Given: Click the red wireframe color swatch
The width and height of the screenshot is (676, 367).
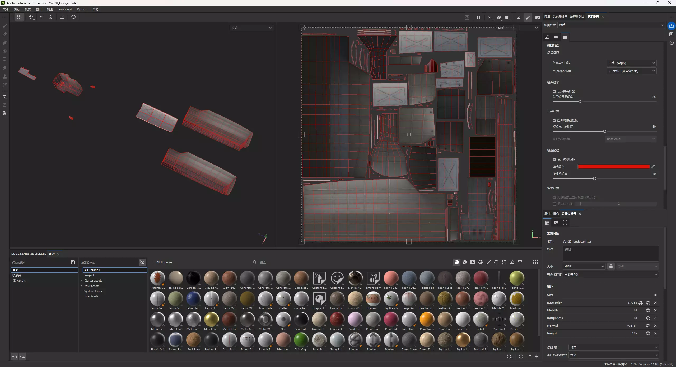Looking at the screenshot, I should click(x=613, y=167).
